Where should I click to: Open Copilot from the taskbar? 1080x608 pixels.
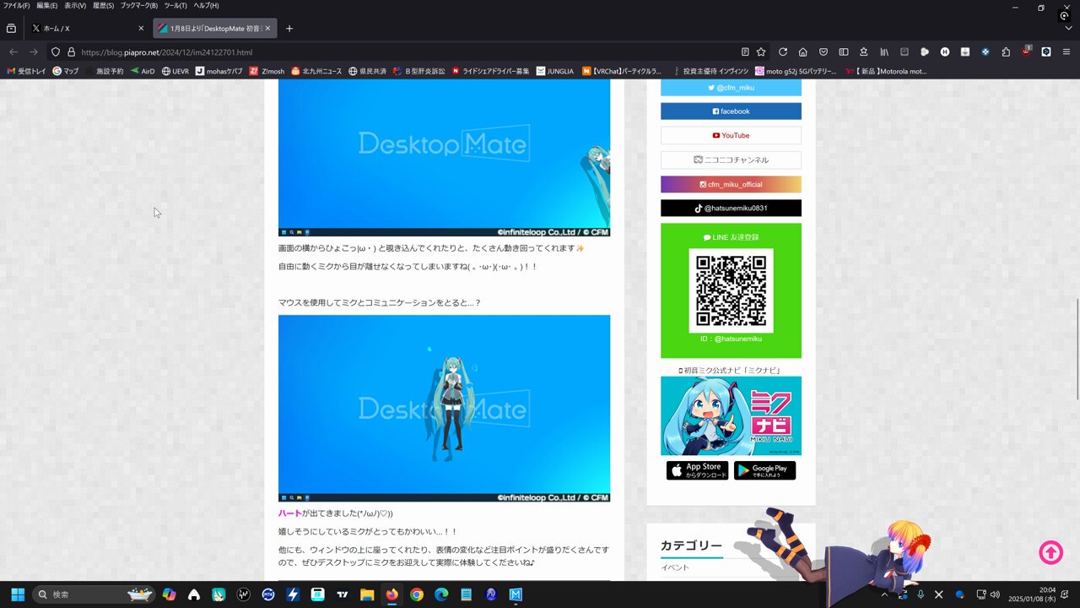click(170, 594)
